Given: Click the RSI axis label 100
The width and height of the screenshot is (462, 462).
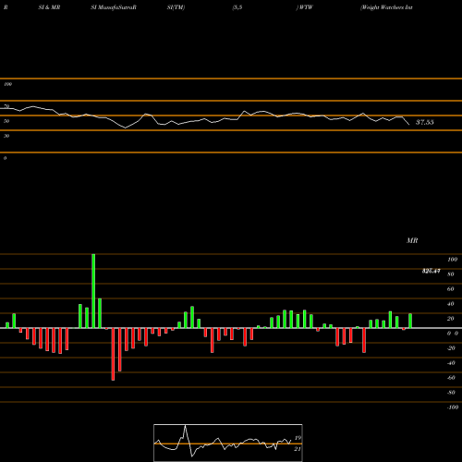Looking at the screenshot, I should tap(7, 84).
